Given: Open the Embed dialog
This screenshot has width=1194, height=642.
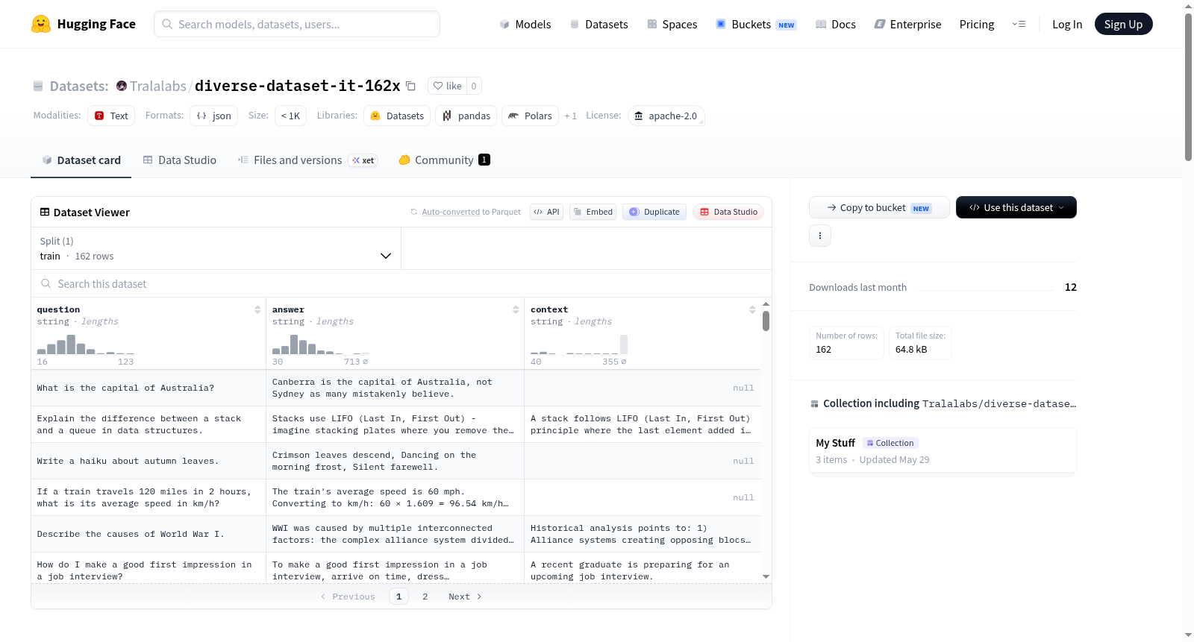Looking at the screenshot, I should [593, 212].
